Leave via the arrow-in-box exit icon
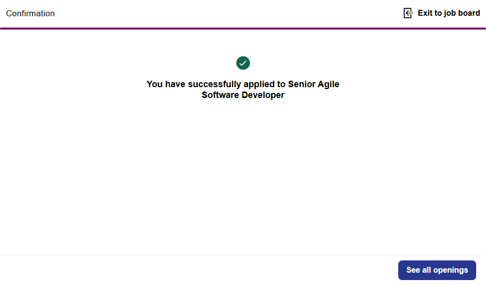 [408, 13]
